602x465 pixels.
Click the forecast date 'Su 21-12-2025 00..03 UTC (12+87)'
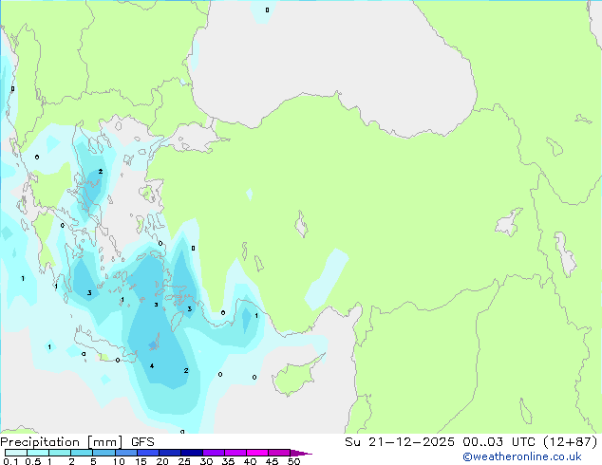pyautogui.click(x=471, y=442)
